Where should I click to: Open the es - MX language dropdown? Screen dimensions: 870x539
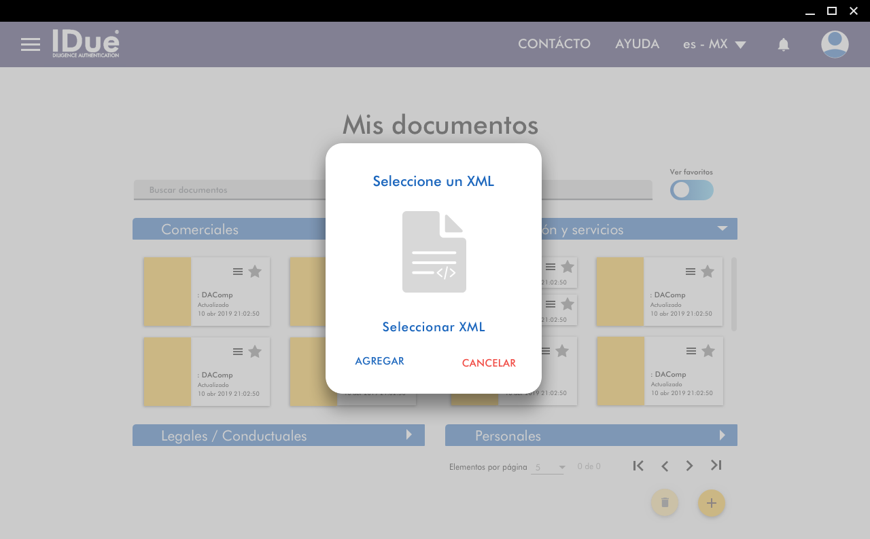pos(714,45)
